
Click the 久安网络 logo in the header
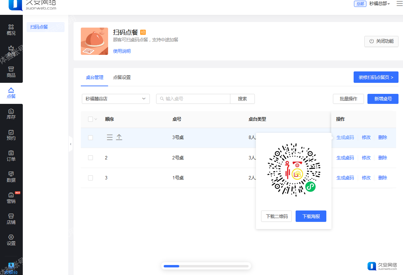(32, 5)
